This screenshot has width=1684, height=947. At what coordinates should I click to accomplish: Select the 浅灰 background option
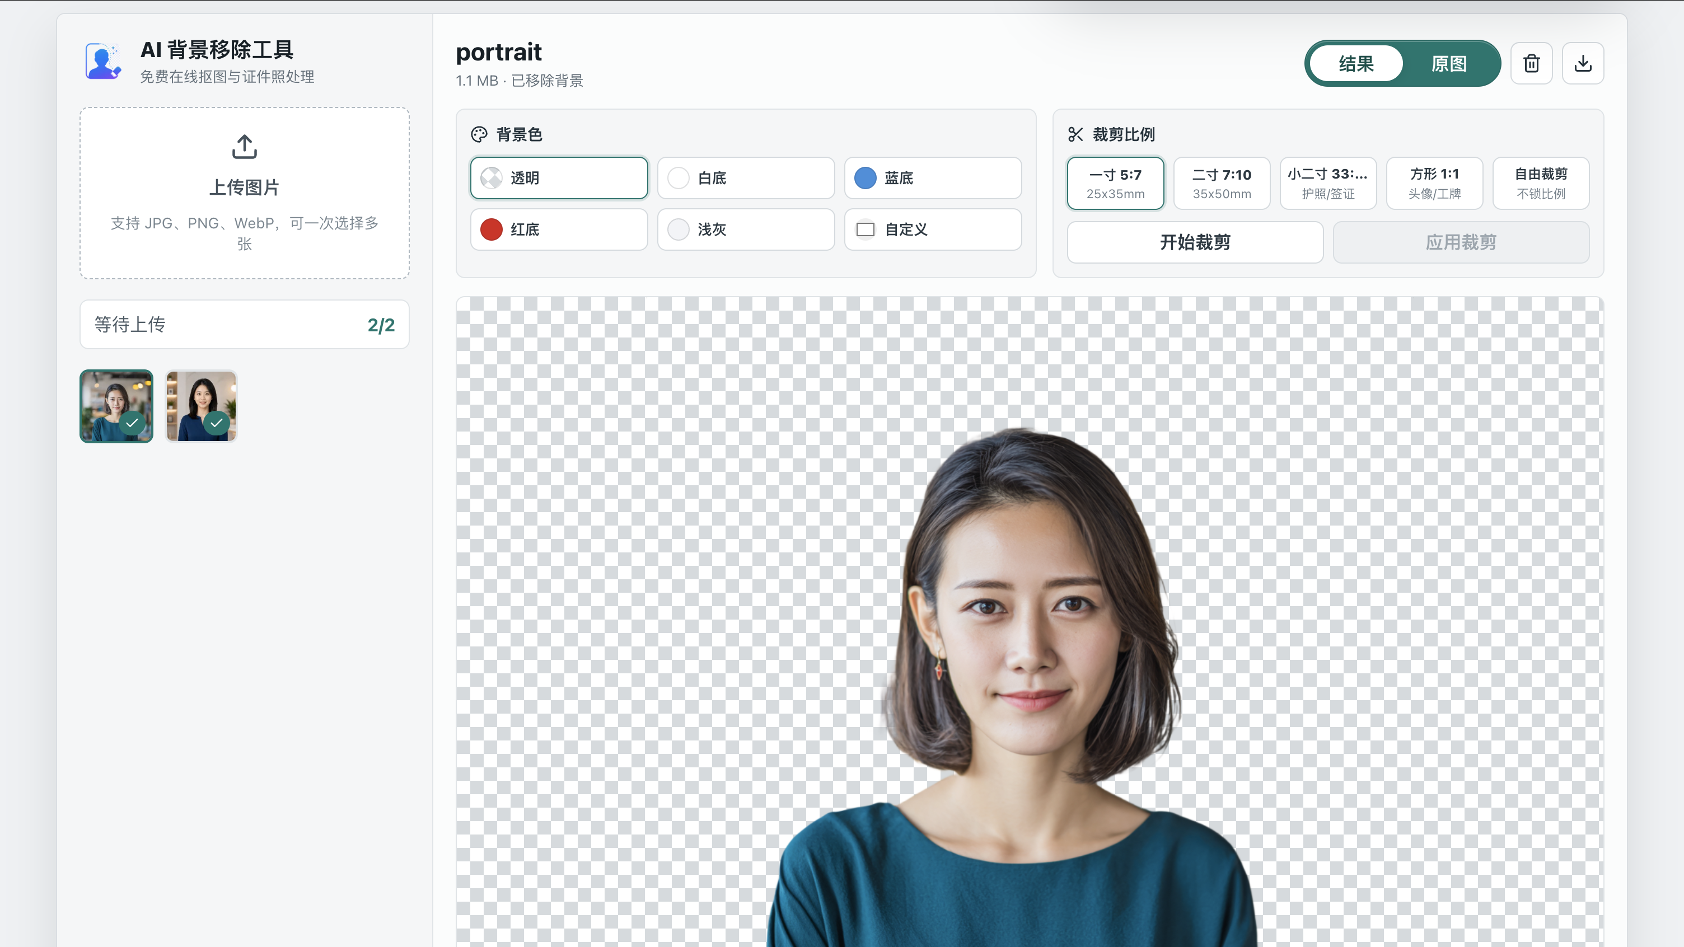click(746, 229)
